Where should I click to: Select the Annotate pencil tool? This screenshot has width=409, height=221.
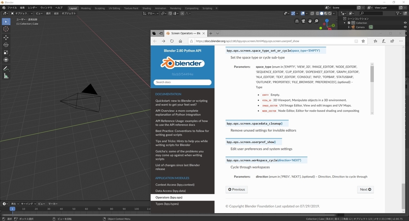[6, 68]
